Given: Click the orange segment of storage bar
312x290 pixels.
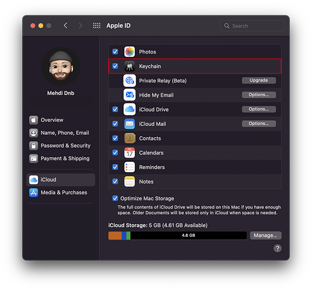Looking at the screenshot, I should point(115,235).
